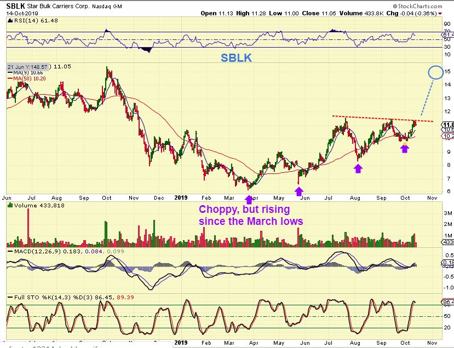Click the 'Nasdaq GM' exchange label
454x348 pixels.
[107, 6]
